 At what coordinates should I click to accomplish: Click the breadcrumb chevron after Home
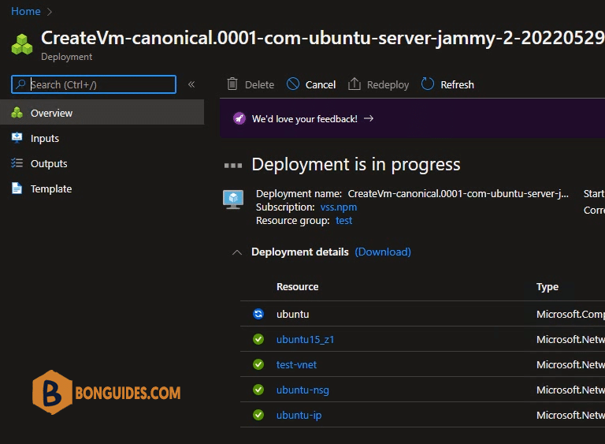click(x=50, y=12)
